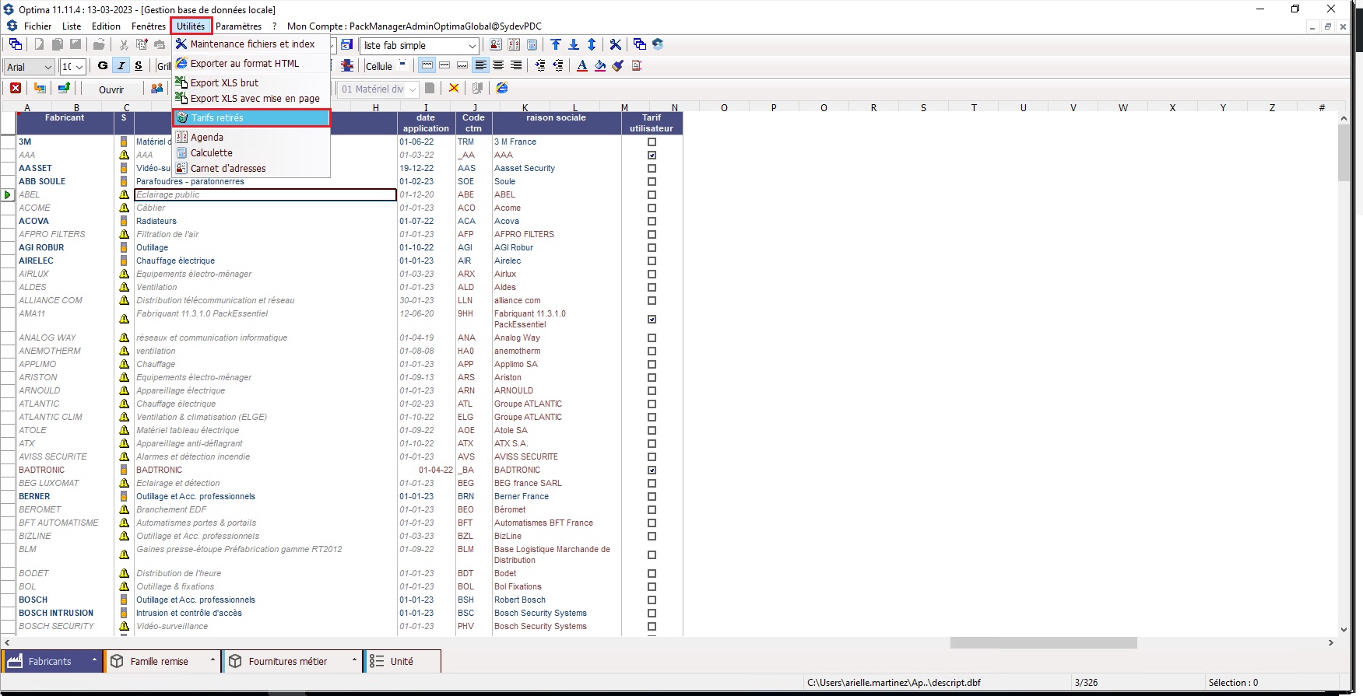Open the font color picker (red A)

[x=582, y=66]
